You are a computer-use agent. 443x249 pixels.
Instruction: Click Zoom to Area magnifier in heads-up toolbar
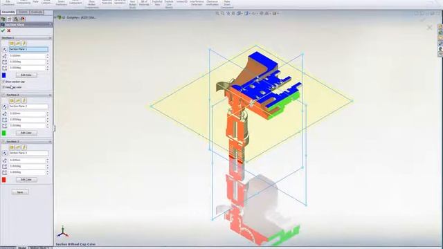point(223,13)
